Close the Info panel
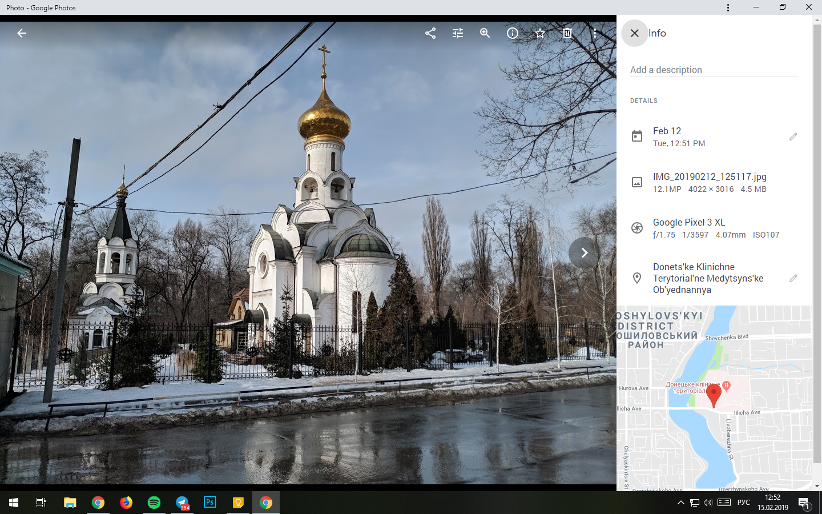Image resolution: width=822 pixels, height=514 pixels. (x=634, y=33)
